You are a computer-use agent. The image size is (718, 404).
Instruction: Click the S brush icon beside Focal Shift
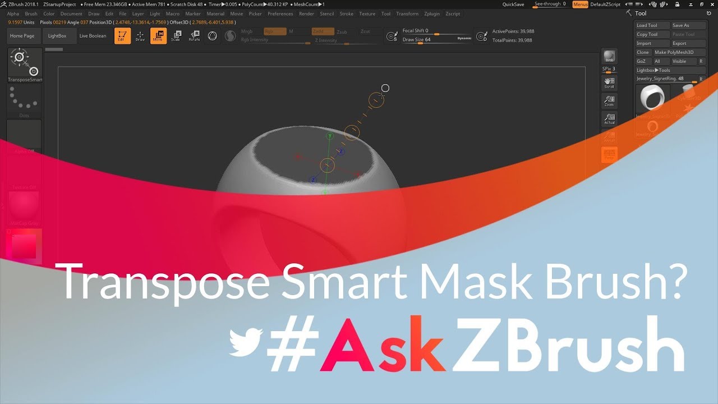pos(392,36)
